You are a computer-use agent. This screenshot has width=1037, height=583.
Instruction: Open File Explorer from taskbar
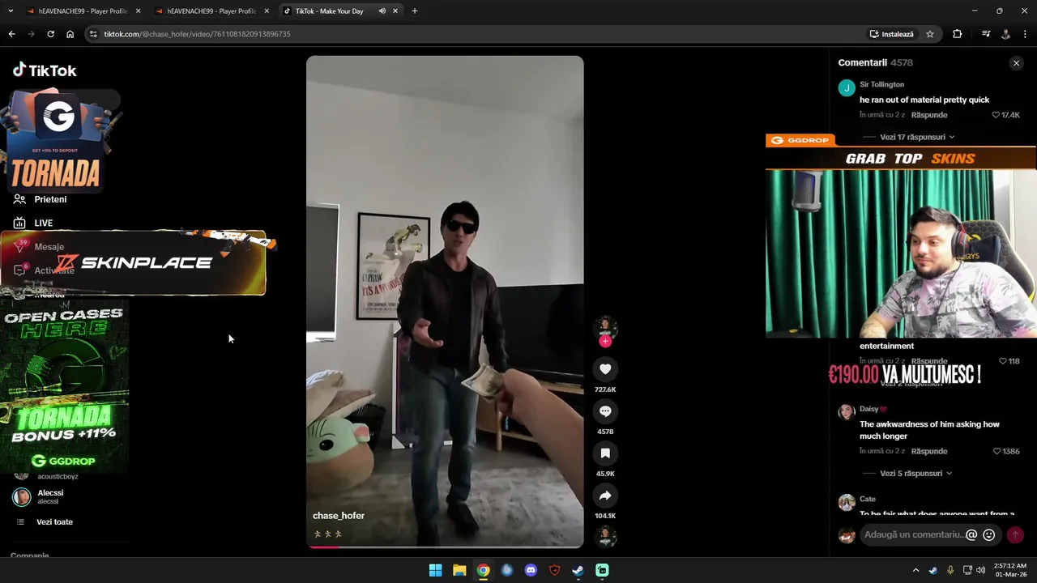pos(459,570)
